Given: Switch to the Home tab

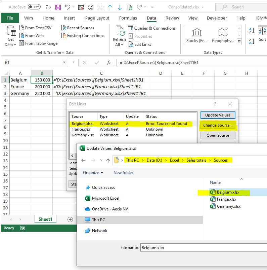Looking at the screenshot, I should 48,18.
